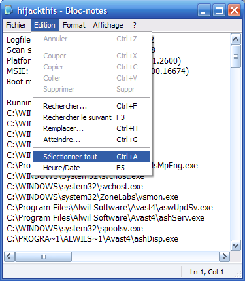This screenshot has width=245, height=281.
Task: Open the Fichier menu
Action: point(16,25)
